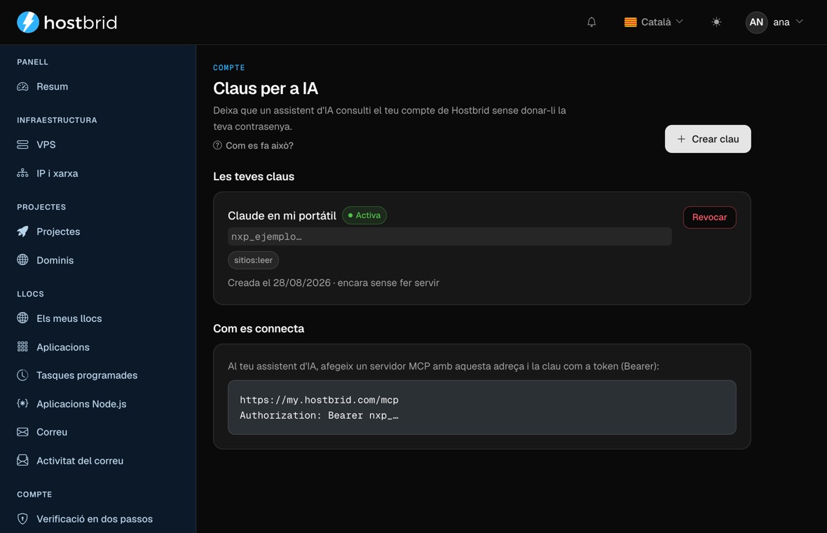The height and width of the screenshot is (533, 827).
Task: Click the 'Com es connecta' heading
Action: tap(259, 329)
